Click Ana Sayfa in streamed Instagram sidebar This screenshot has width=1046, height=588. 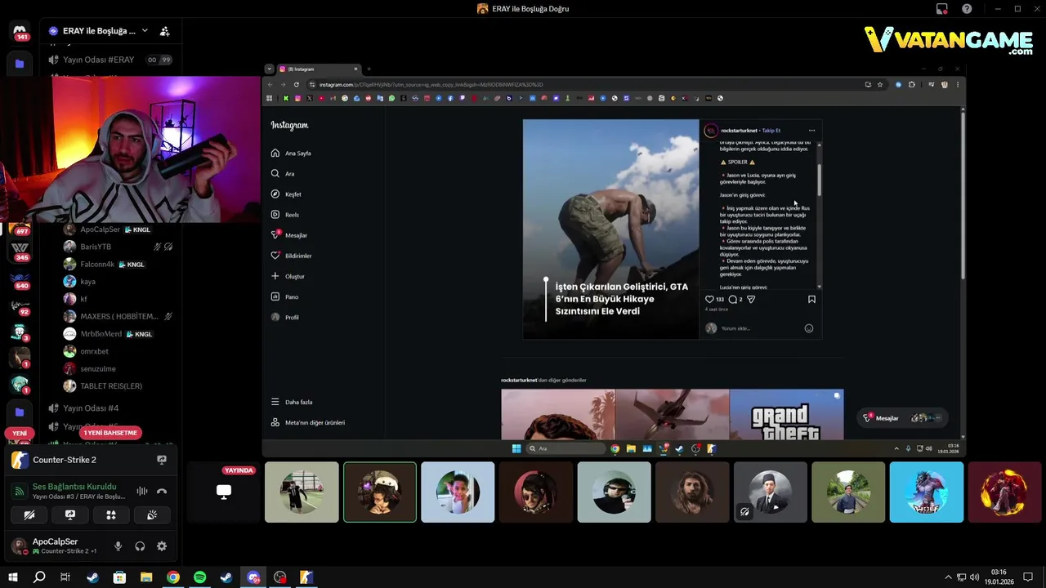point(292,153)
